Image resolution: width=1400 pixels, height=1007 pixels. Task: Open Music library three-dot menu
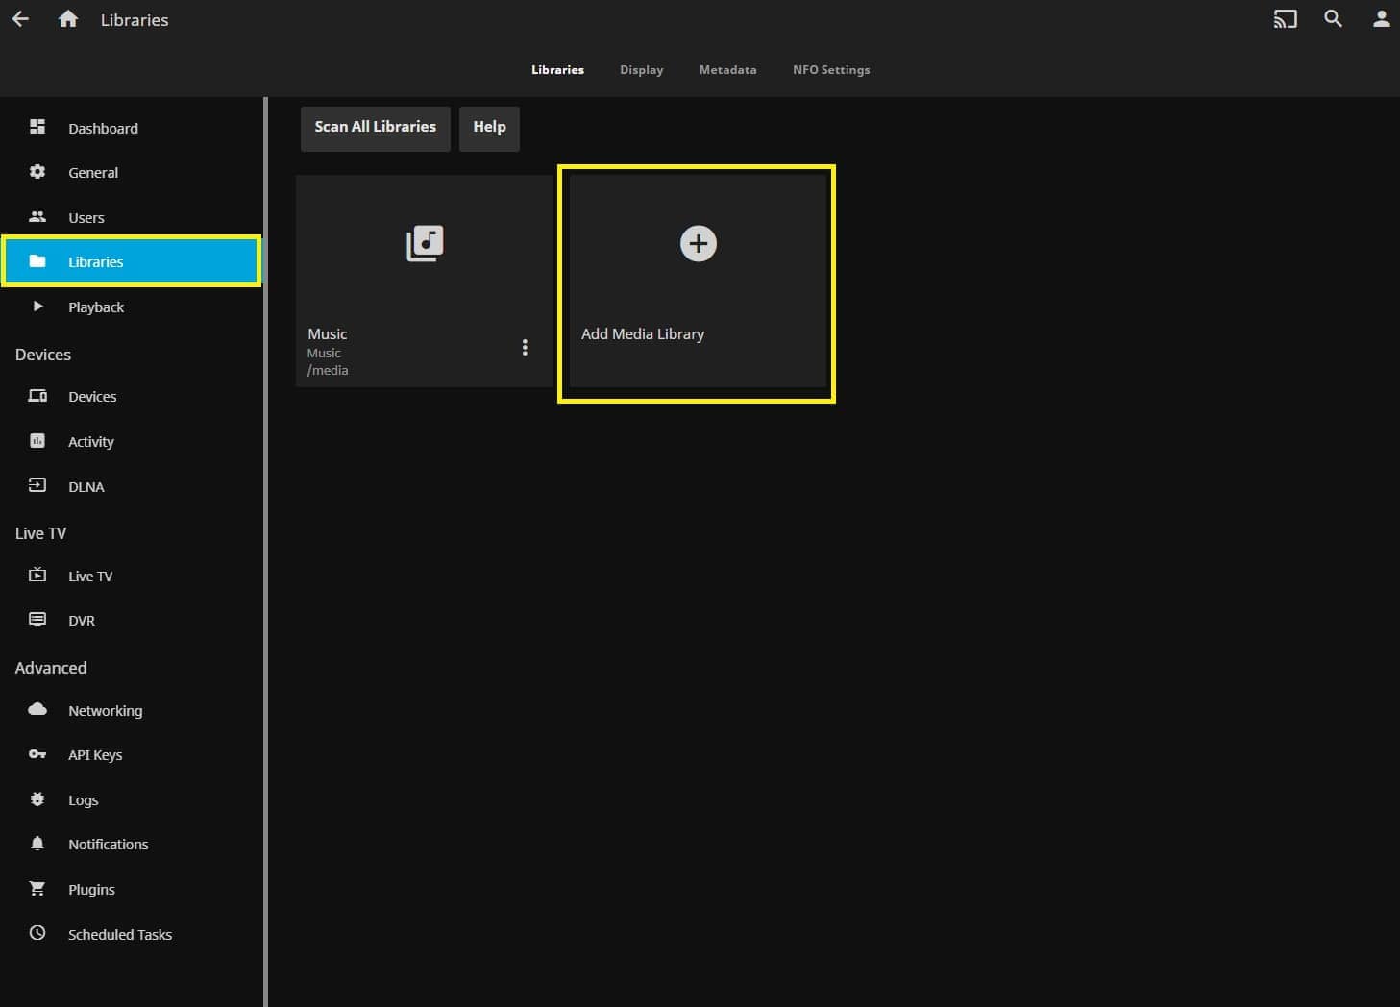click(x=525, y=347)
